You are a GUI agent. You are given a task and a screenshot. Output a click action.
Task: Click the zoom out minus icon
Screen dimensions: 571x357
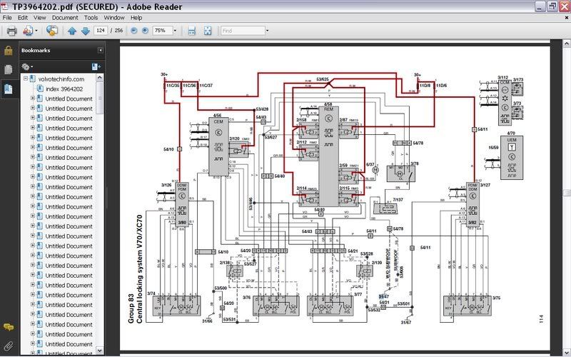click(x=134, y=31)
